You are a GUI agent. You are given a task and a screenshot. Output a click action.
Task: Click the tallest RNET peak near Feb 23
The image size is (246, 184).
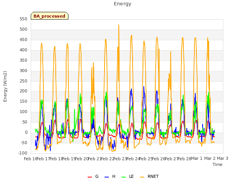[119, 25]
